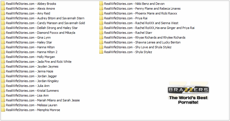Select folder icon for Diamond Foxxx and Mikayla

tap(3, 33)
